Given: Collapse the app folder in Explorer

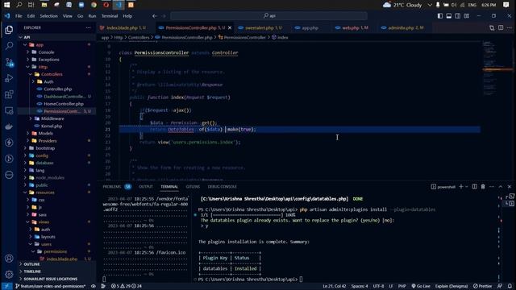Looking at the screenshot, I should (40, 45).
